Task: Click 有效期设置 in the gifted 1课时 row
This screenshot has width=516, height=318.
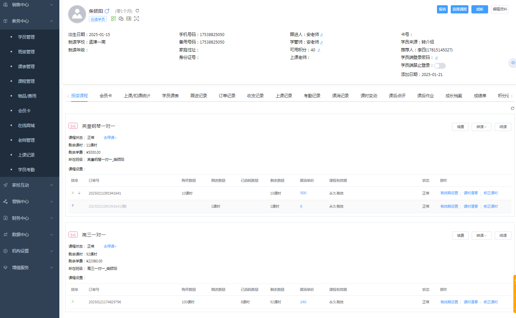Action: pyautogui.click(x=449, y=206)
